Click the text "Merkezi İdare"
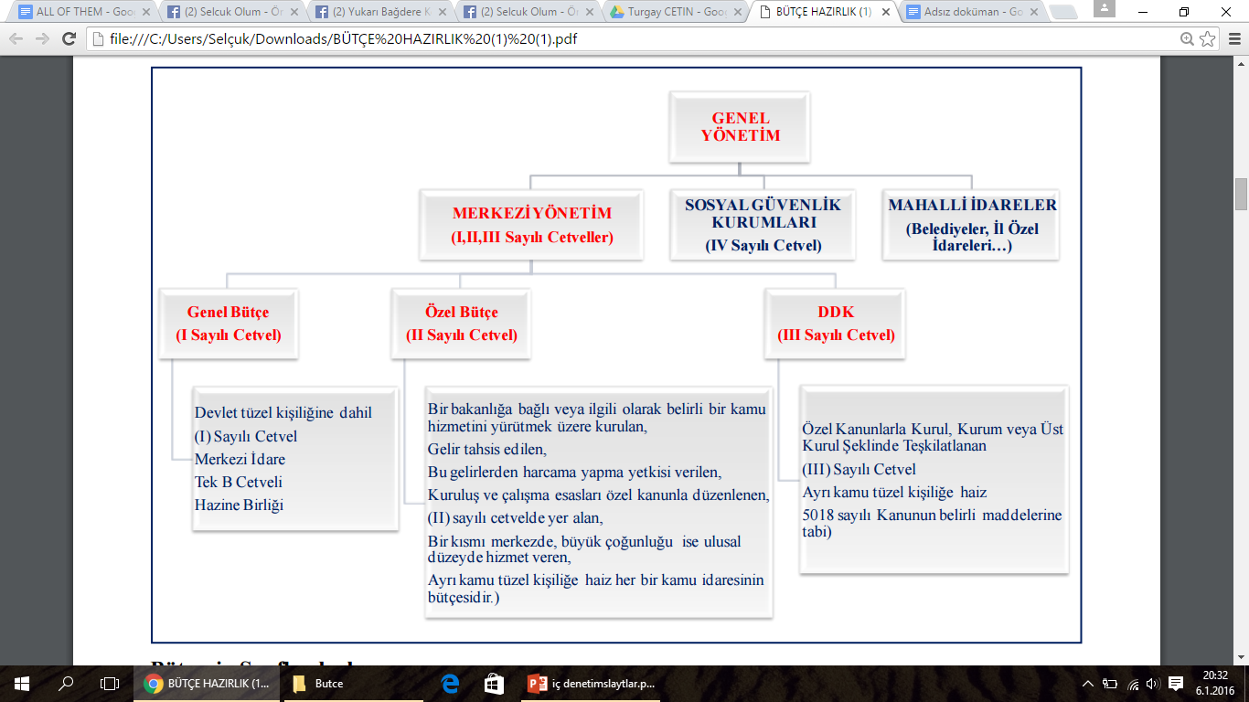Viewport: 1249px width, 702px height. click(x=240, y=459)
